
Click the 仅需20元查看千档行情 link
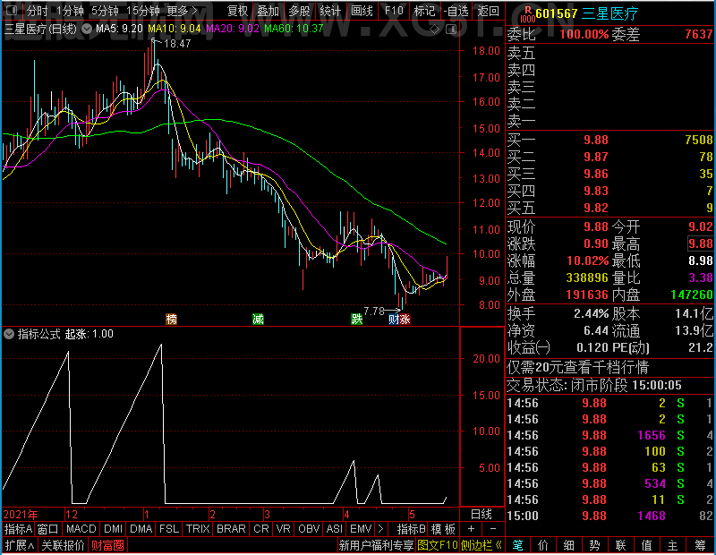577,367
